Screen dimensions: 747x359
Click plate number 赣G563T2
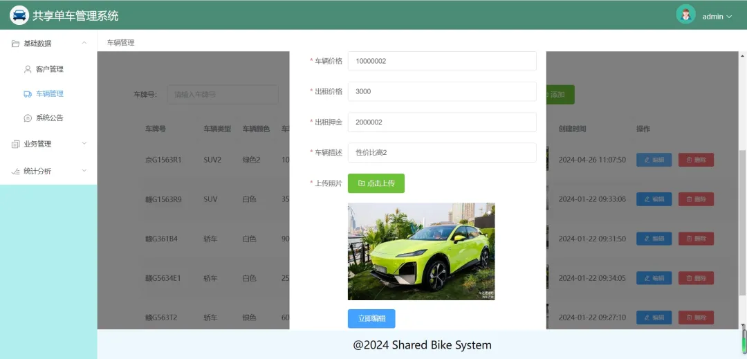click(x=161, y=317)
